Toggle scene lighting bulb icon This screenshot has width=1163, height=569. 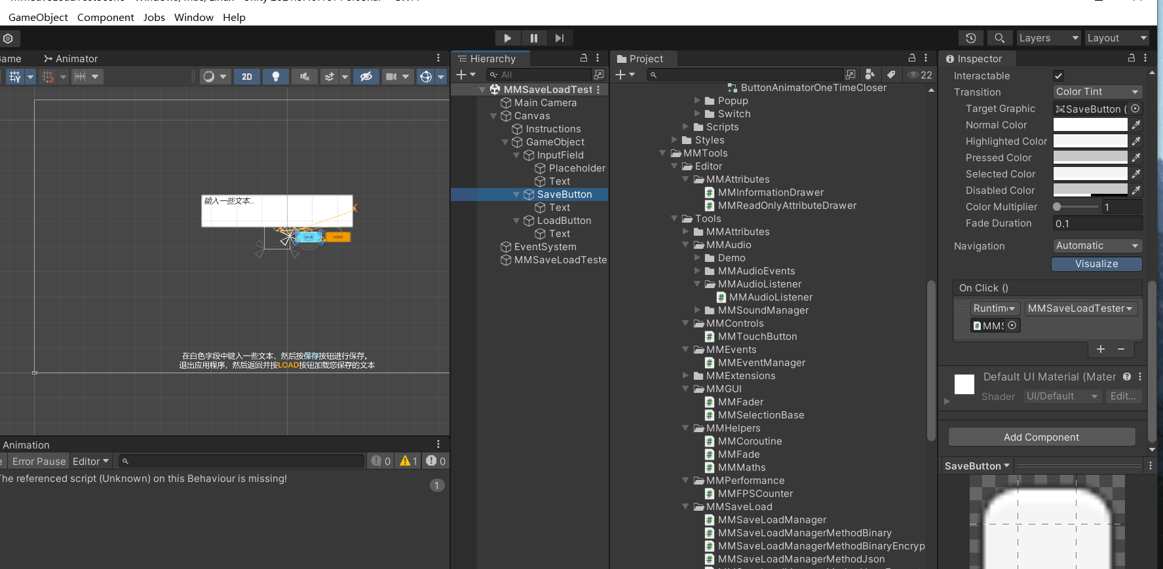pyautogui.click(x=276, y=77)
